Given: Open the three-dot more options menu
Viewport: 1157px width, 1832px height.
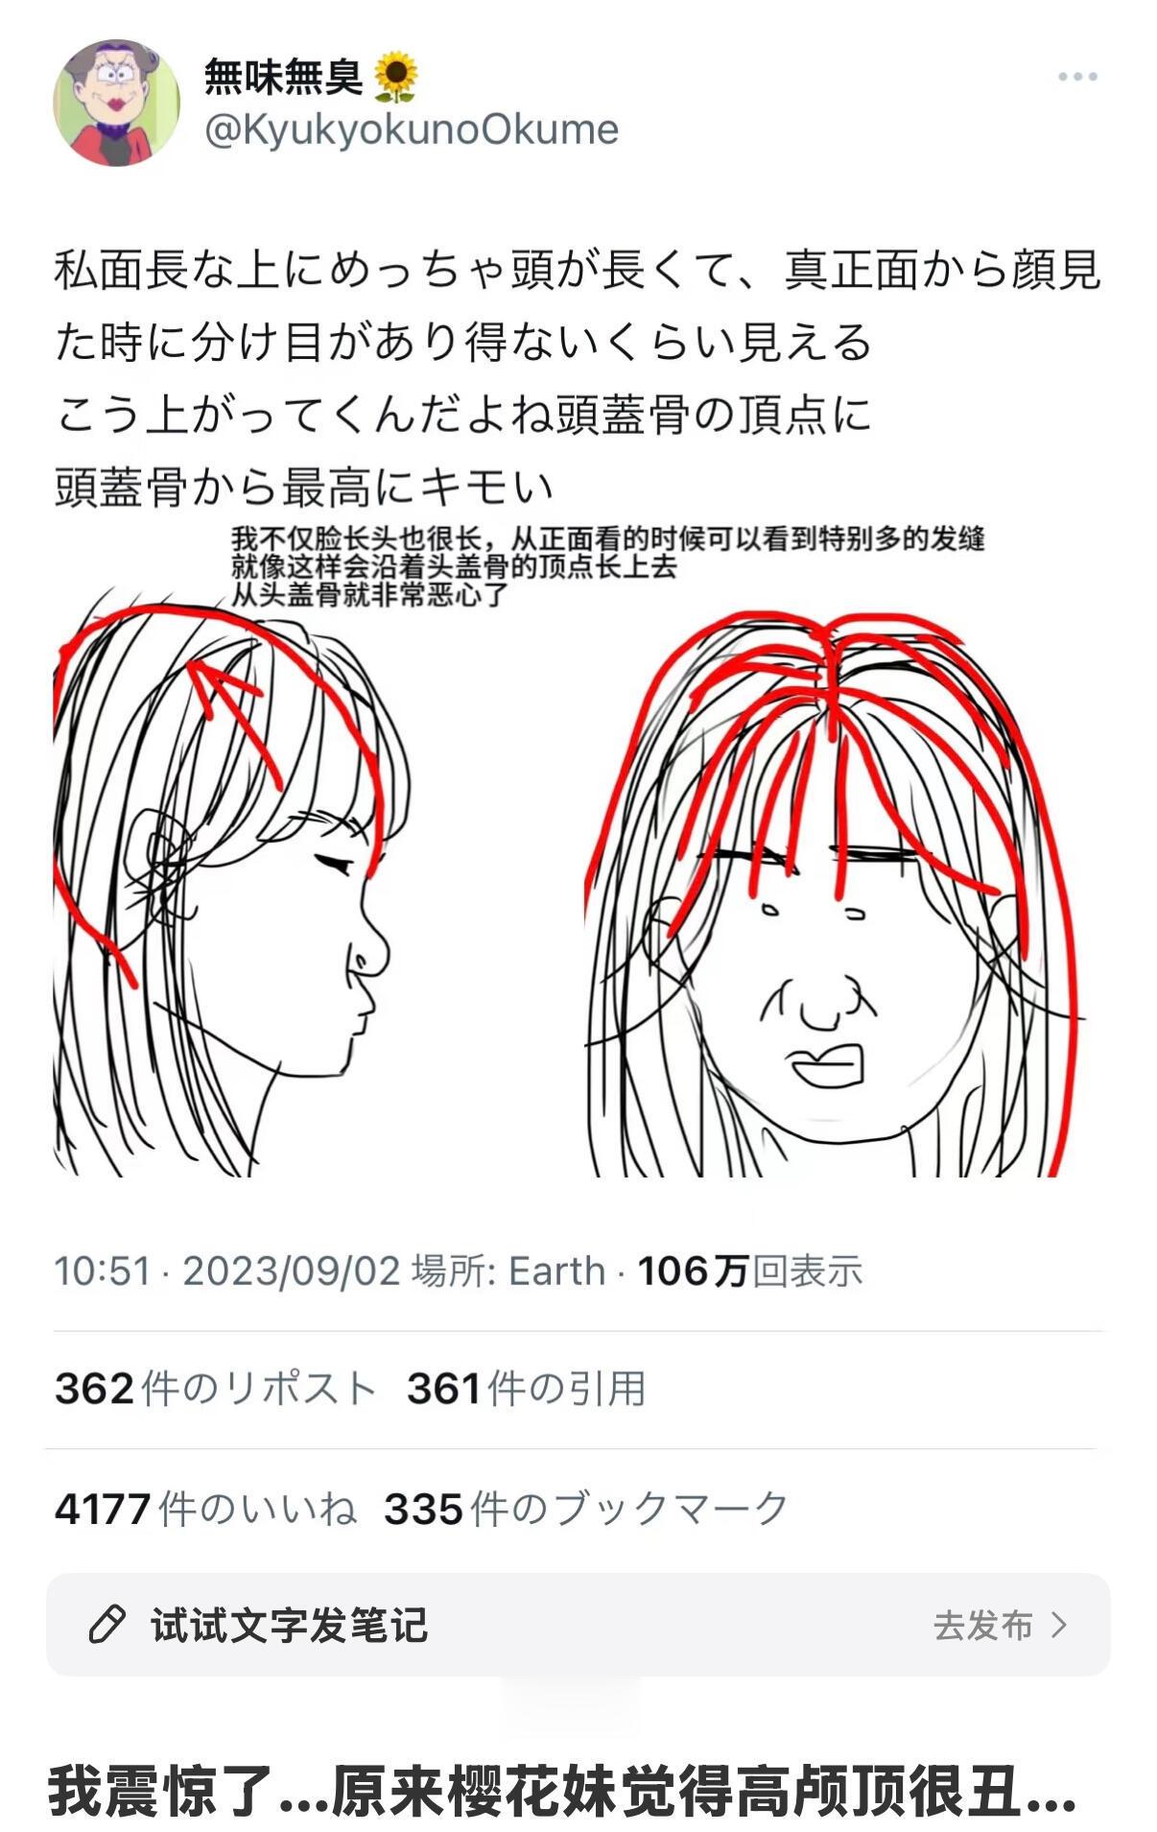Looking at the screenshot, I should [1076, 77].
